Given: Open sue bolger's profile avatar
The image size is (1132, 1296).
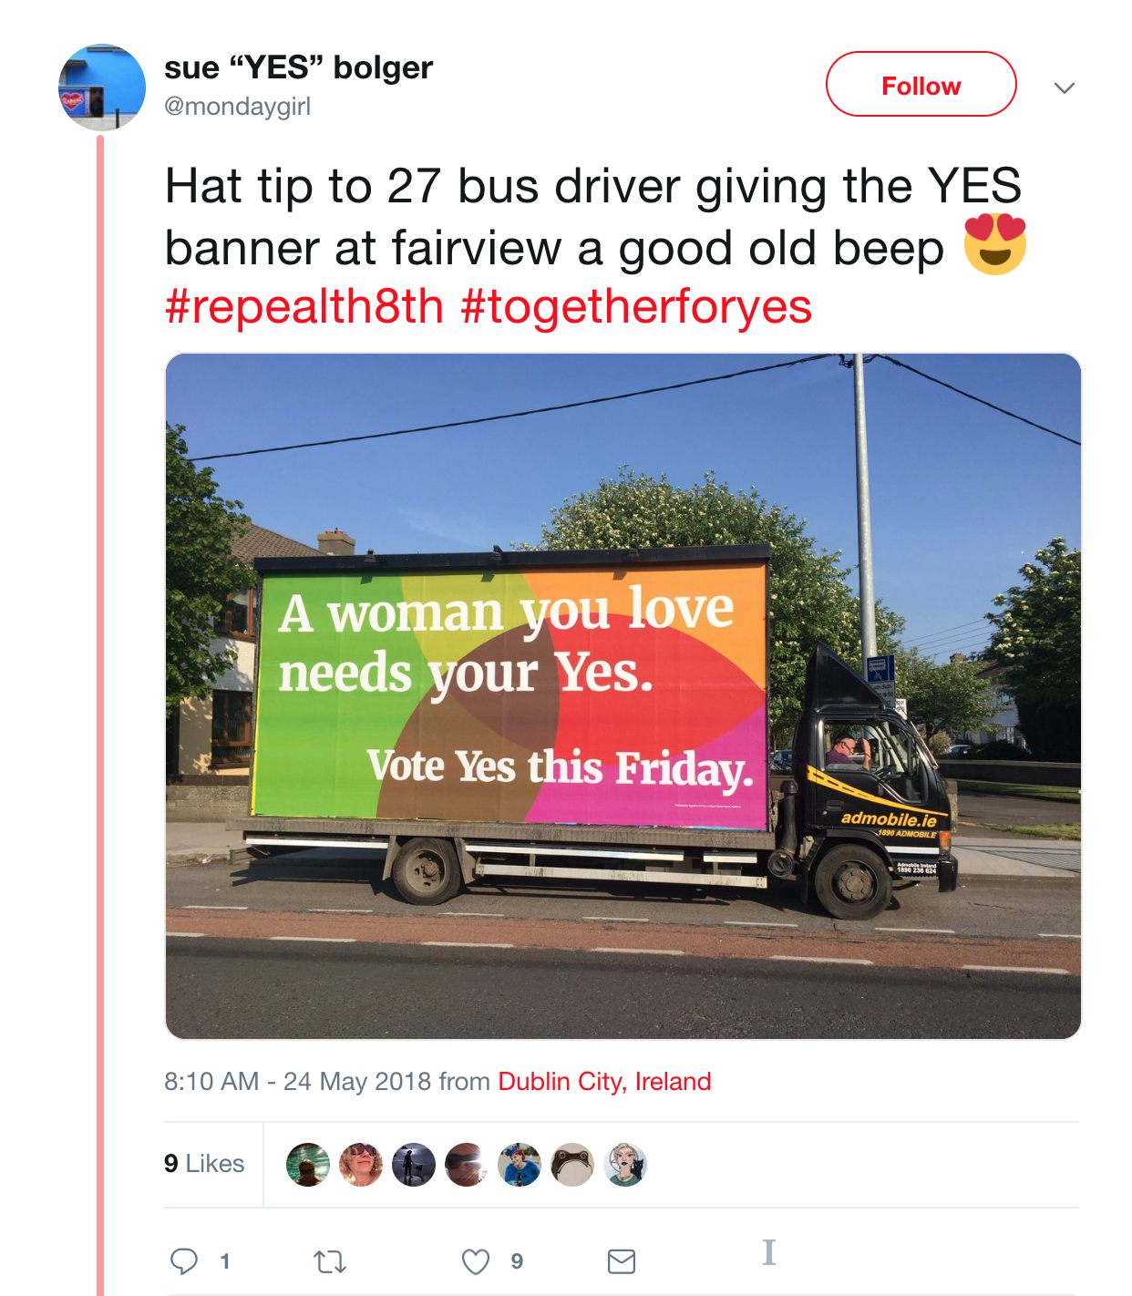Looking at the screenshot, I should tap(102, 87).
